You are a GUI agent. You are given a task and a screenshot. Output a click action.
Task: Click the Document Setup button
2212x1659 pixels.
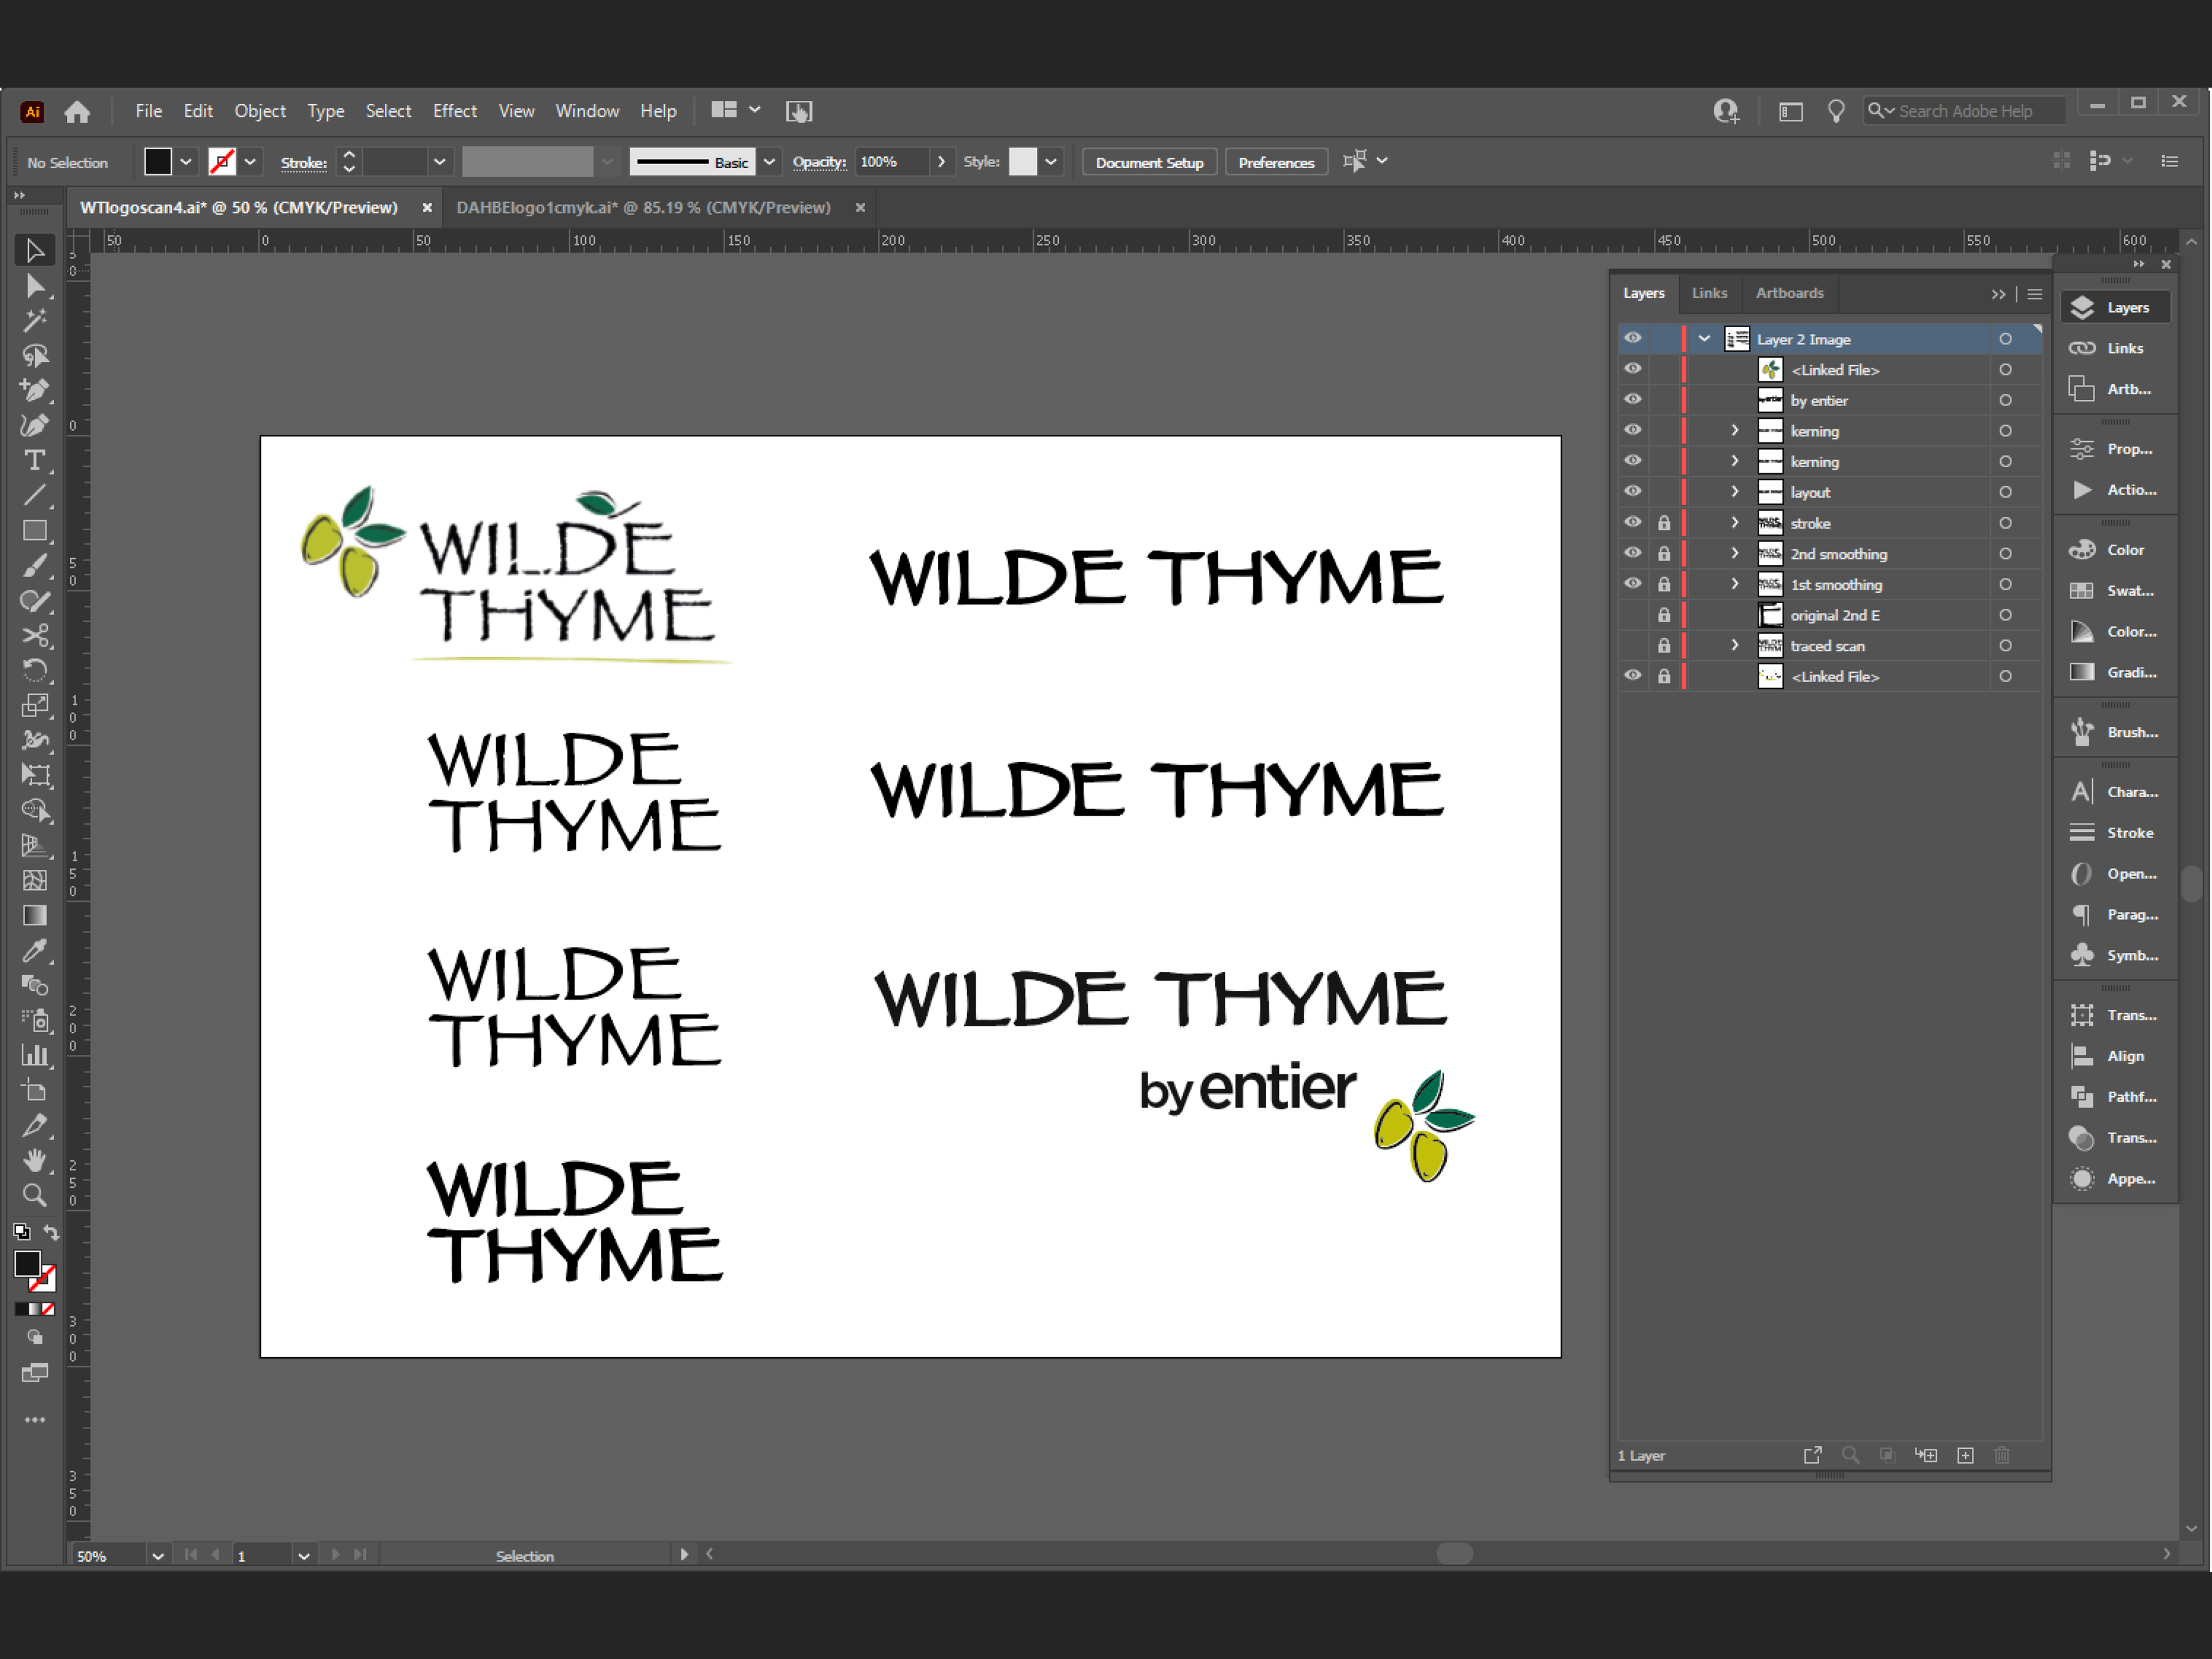[1149, 162]
